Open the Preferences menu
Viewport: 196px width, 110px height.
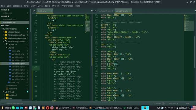[67, 6]
